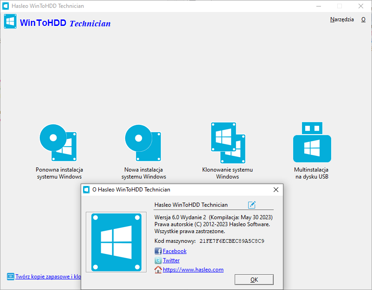Close the O Hasleo WinToHDD Technician dialog

tap(276, 190)
